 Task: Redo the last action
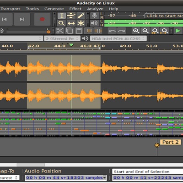[x=122, y=31]
